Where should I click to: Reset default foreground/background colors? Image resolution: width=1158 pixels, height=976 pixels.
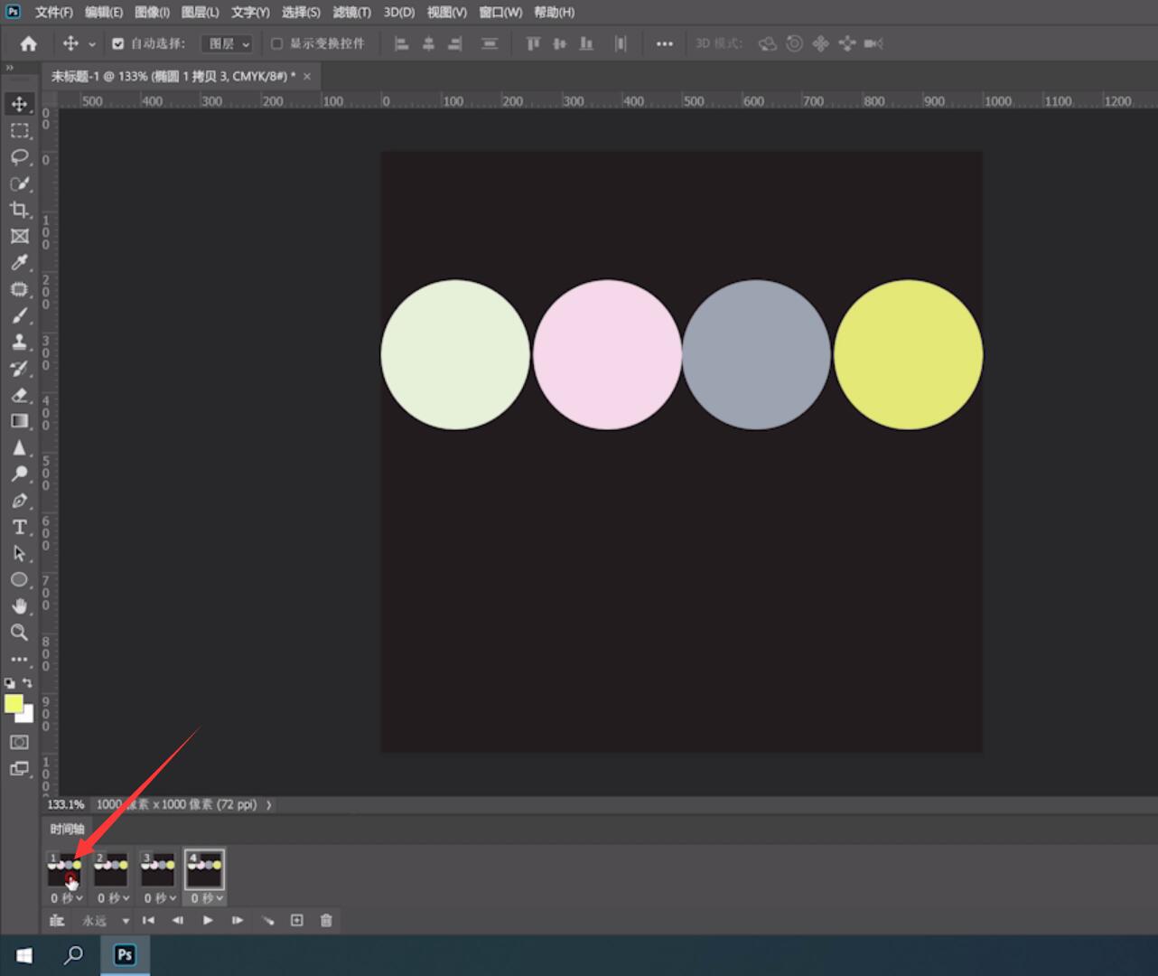coord(10,683)
